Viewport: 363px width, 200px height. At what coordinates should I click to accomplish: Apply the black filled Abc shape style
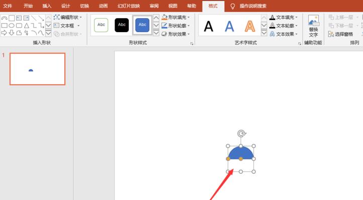tap(122, 25)
